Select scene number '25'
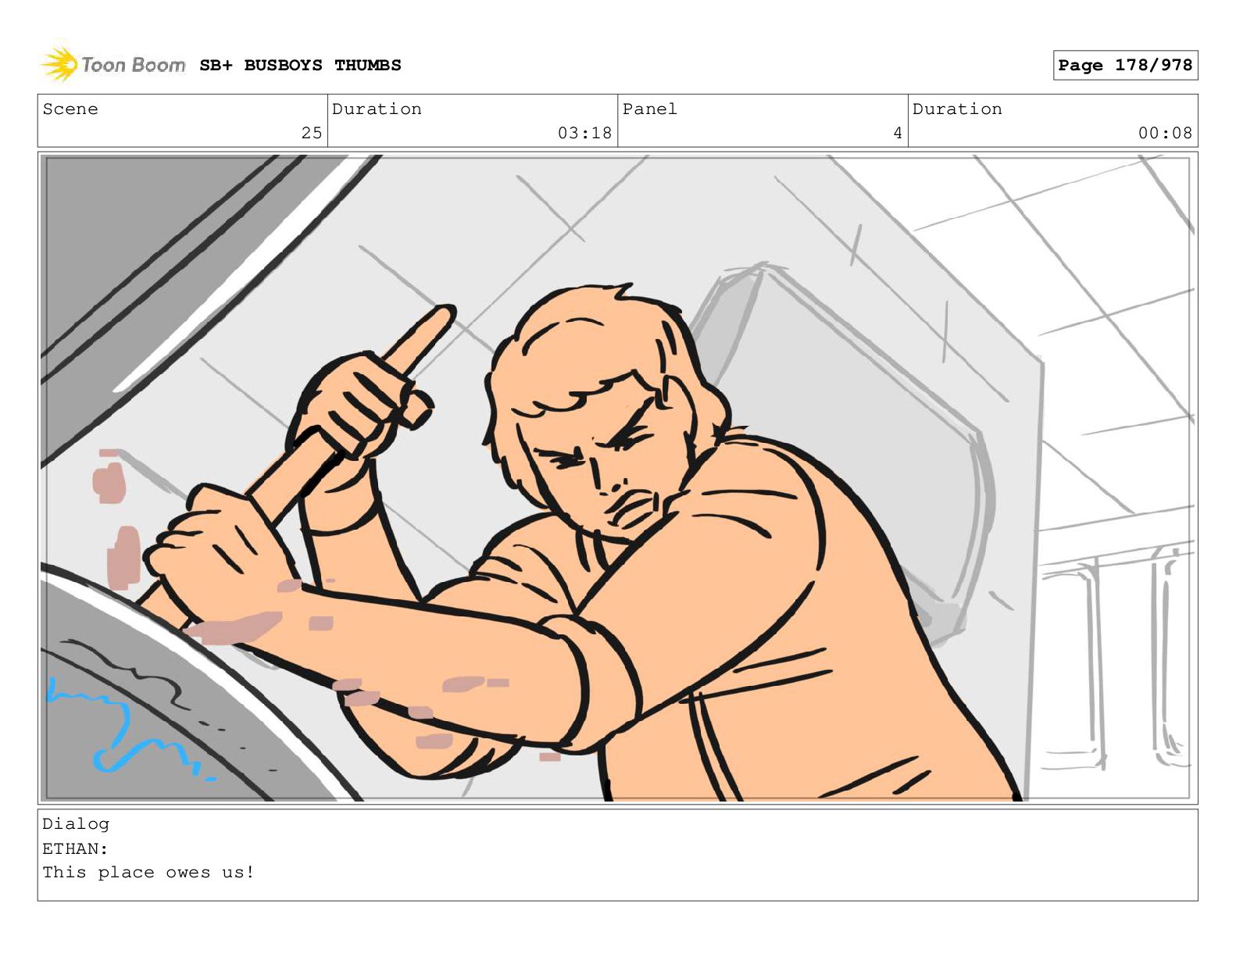This screenshot has width=1236, height=957. (312, 134)
